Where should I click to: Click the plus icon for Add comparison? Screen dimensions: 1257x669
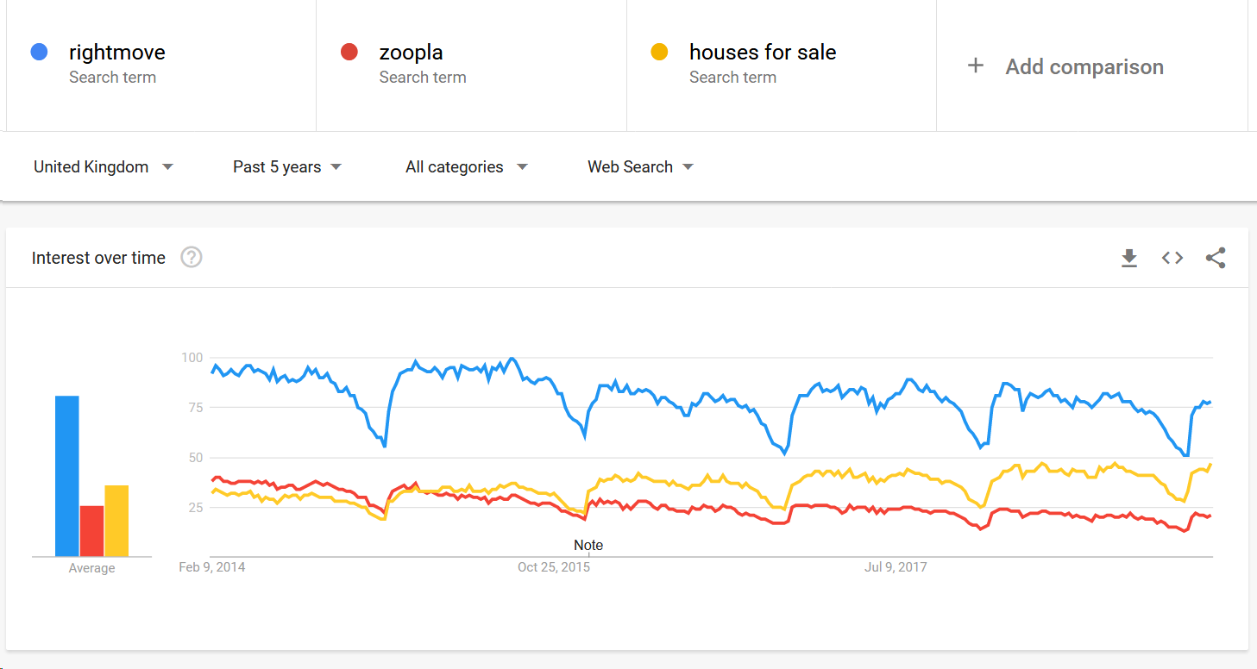976,66
